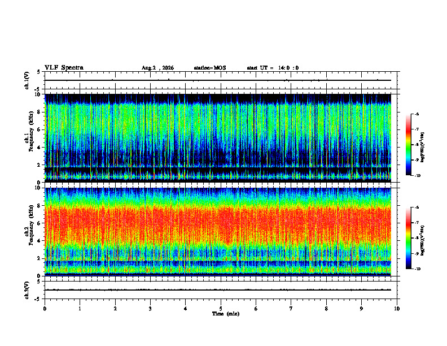Click the "VLF Spectra" plot title
The width and height of the screenshot is (447, 346).
pyautogui.click(x=64, y=67)
